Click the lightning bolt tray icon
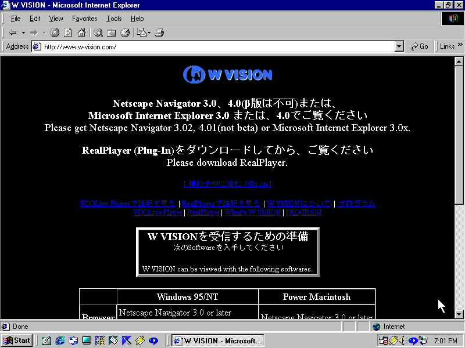The width and height of the screenshot is (465, 348). point(394,340)
